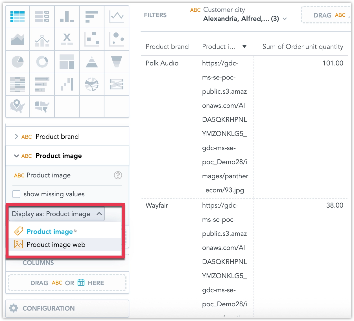Select the Product image label option
This screenshot has height=321, width=354.
click(x=50, y=232)
